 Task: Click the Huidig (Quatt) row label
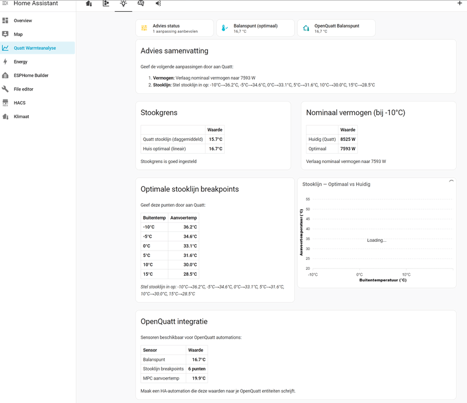point(322,139)
